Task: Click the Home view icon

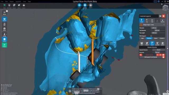Action: (x=162, y=4)
